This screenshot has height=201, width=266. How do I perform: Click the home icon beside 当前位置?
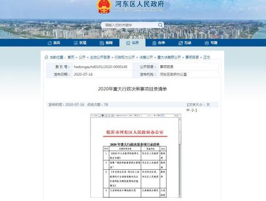(x=46, y=57)
